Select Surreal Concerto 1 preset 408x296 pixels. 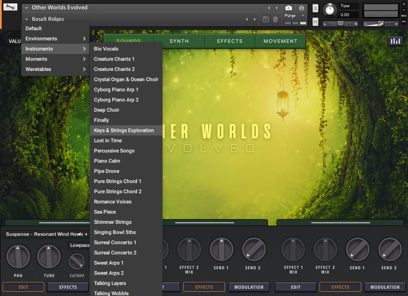(126, 242)
